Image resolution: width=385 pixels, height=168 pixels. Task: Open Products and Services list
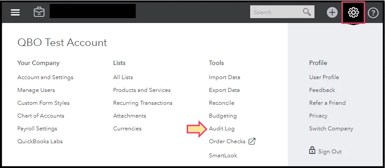point(141,90)
